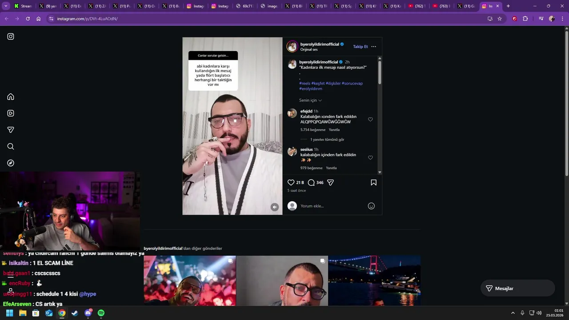The image size is (569, 320).
Task: Open the Instagram logo in the sidebar
Action: point(11,36)
